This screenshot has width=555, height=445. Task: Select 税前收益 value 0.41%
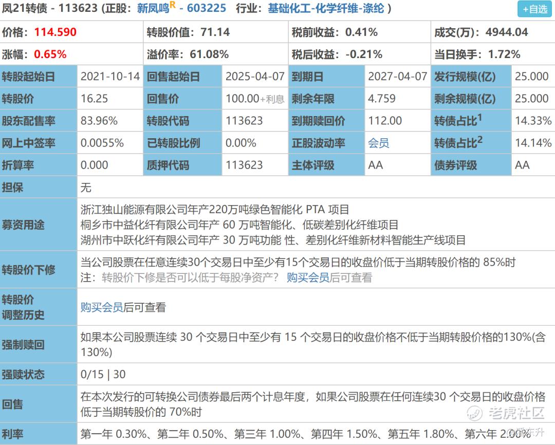pyautogui.click(x=361, y=32)
